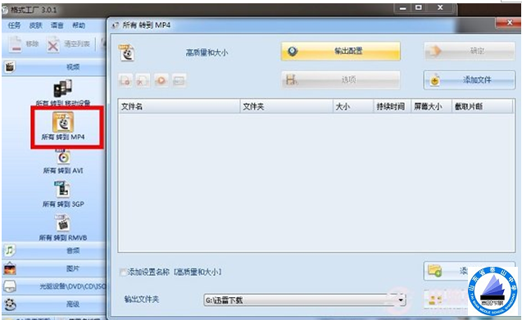Select the 所有转到RMVB conversion option
The height and width of the screenshot is (320, 522).
(x=63, y=228)
